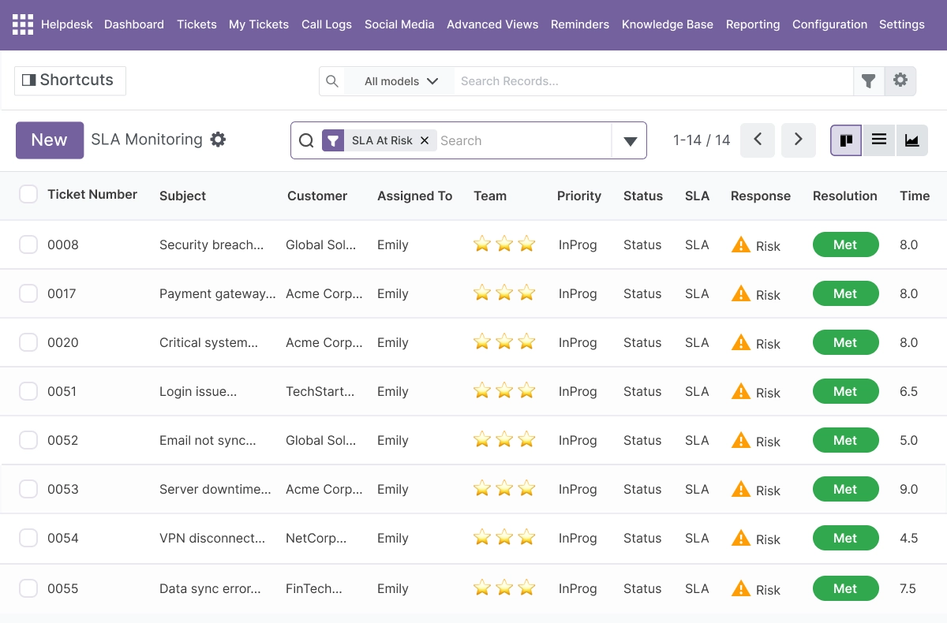Go to My Tickets
The height and width of the screenshot is (623, 947).
click(x=259, y=24)
